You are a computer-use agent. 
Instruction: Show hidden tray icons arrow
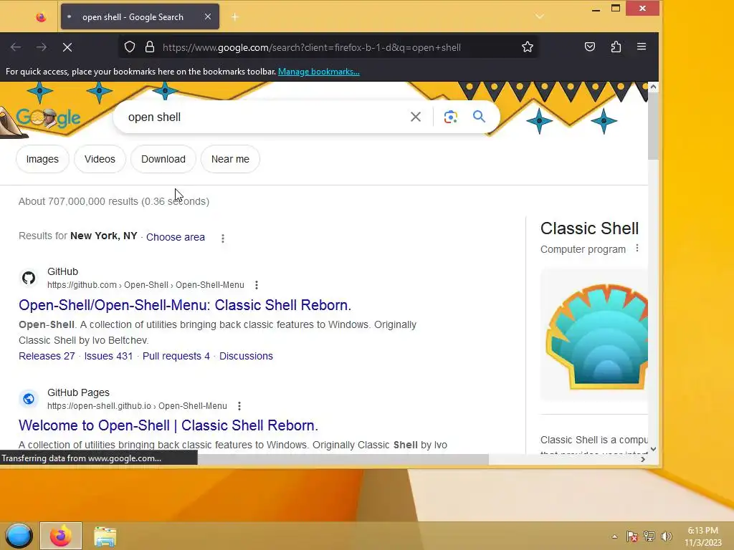click(x=614, y=536)
